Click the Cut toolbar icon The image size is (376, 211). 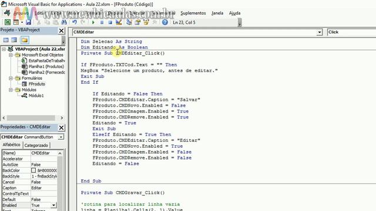[x=39, y=22]
